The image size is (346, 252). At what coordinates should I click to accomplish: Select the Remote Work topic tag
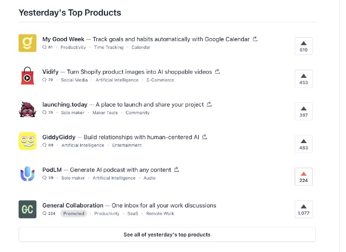tap(160, 214)
